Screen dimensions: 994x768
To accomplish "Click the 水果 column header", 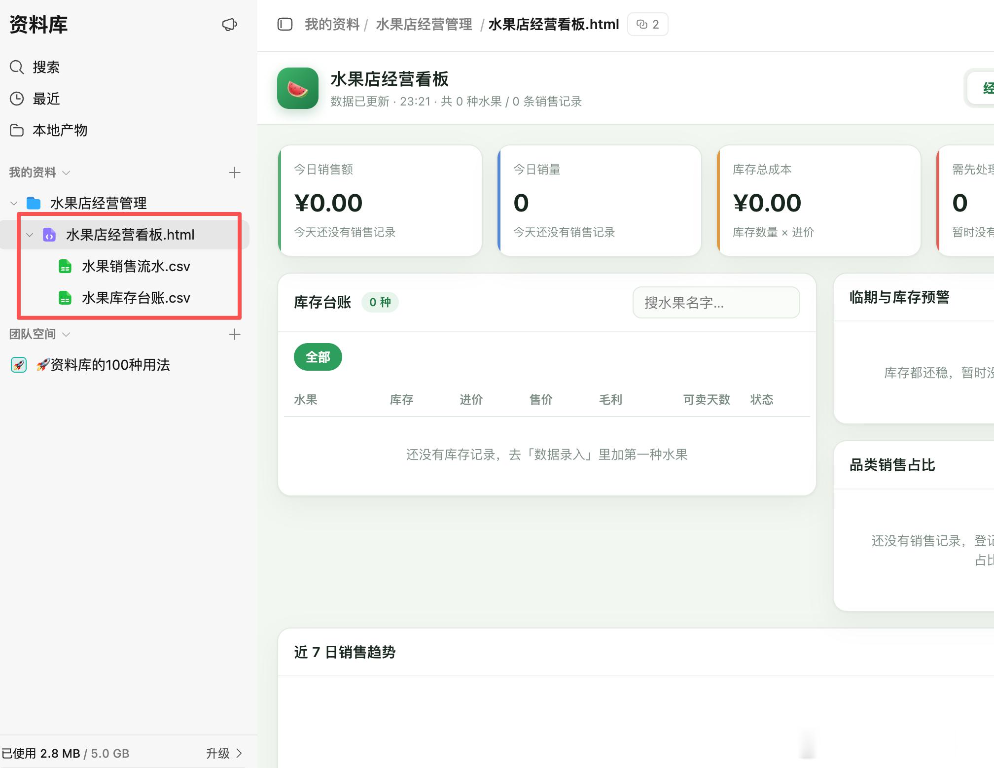I will click(306, 399).
